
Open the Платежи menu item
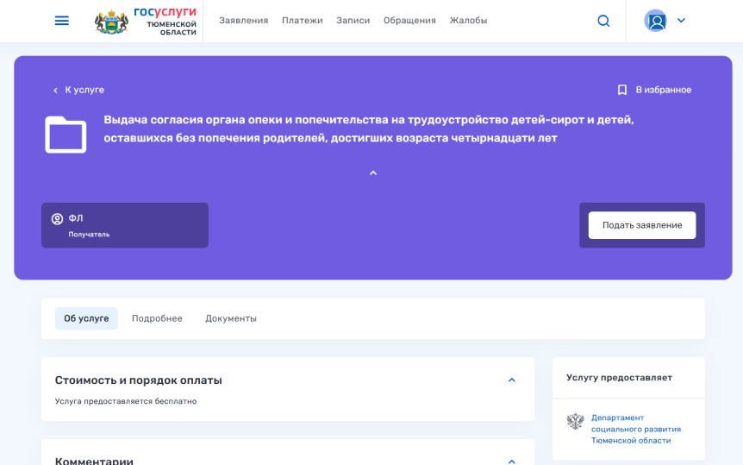pos(302,21)
